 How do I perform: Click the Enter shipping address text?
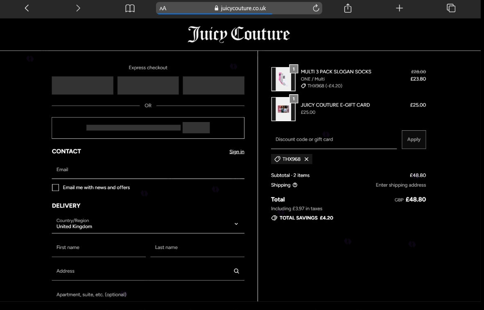coord(400,185)
